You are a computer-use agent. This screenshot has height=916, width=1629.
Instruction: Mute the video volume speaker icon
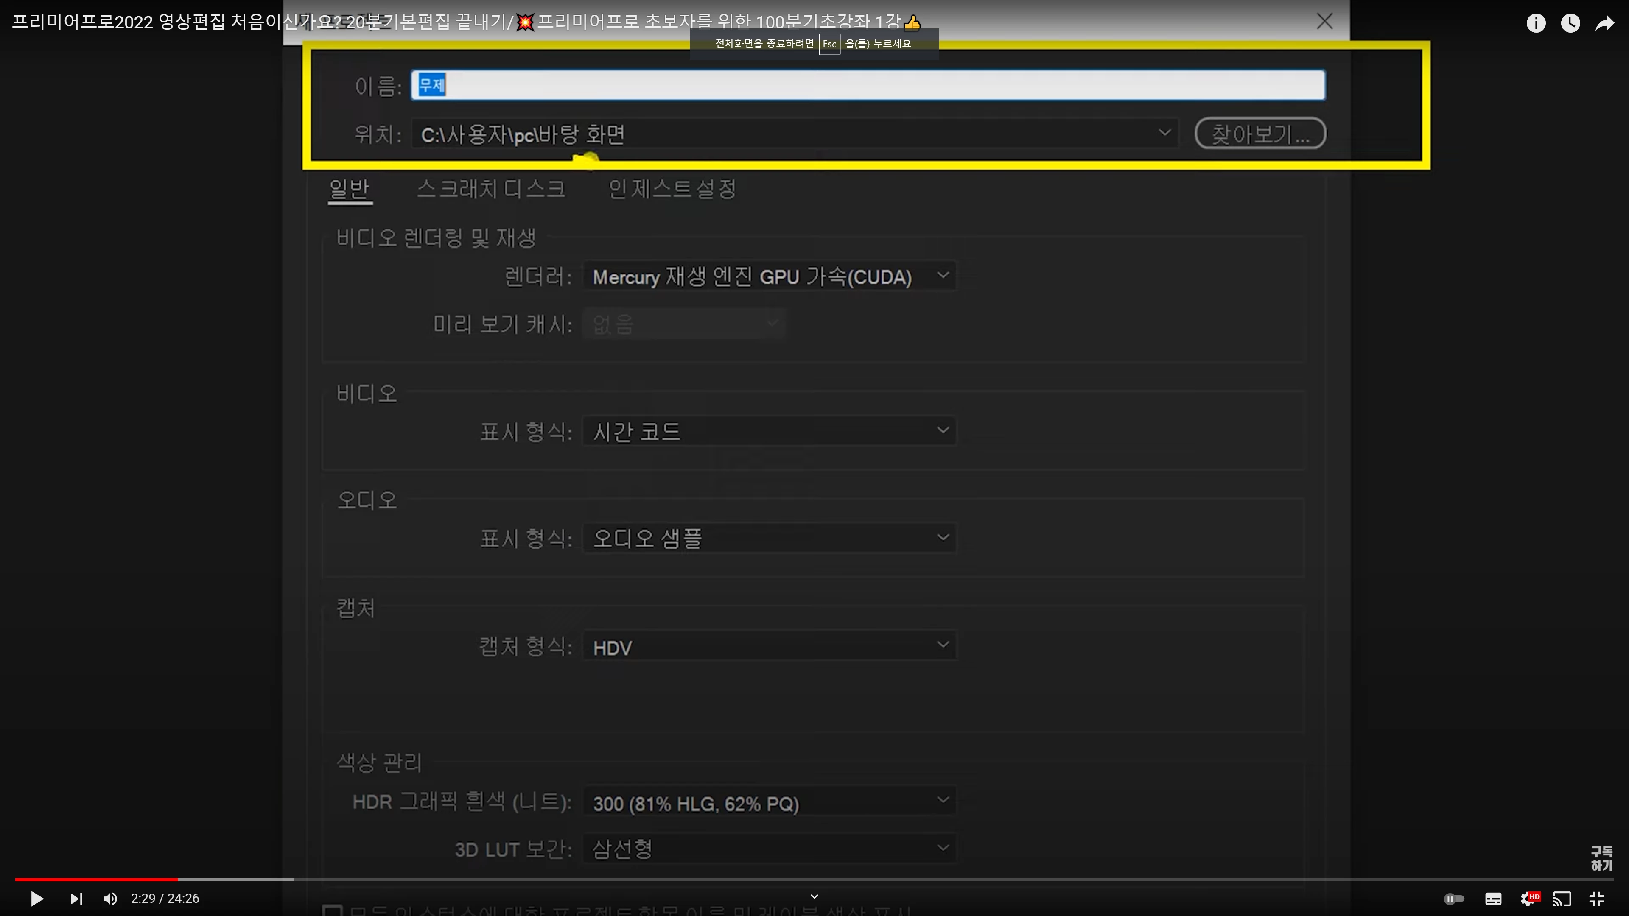pos(110,898)
